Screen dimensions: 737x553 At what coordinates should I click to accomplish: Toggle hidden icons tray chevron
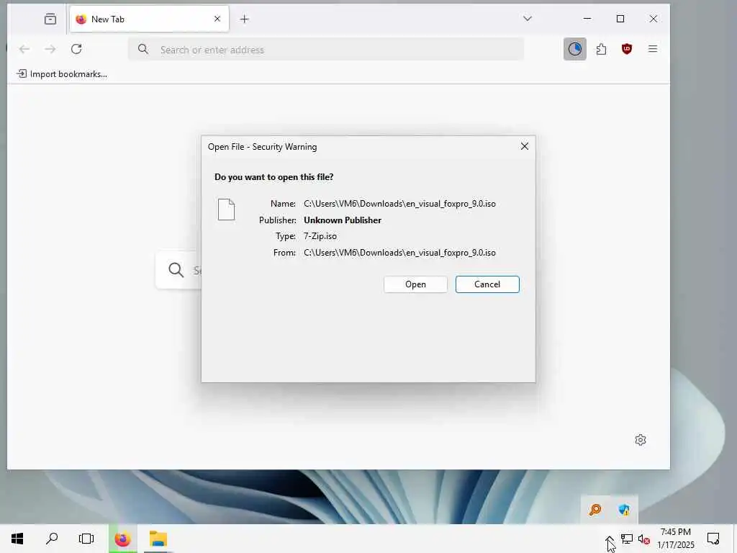click(x=609, y=539)
